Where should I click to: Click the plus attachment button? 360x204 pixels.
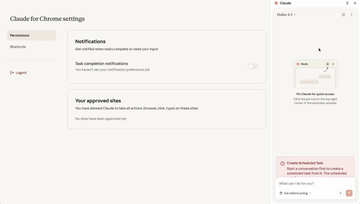pyautogui.click(x=340, y=193)
